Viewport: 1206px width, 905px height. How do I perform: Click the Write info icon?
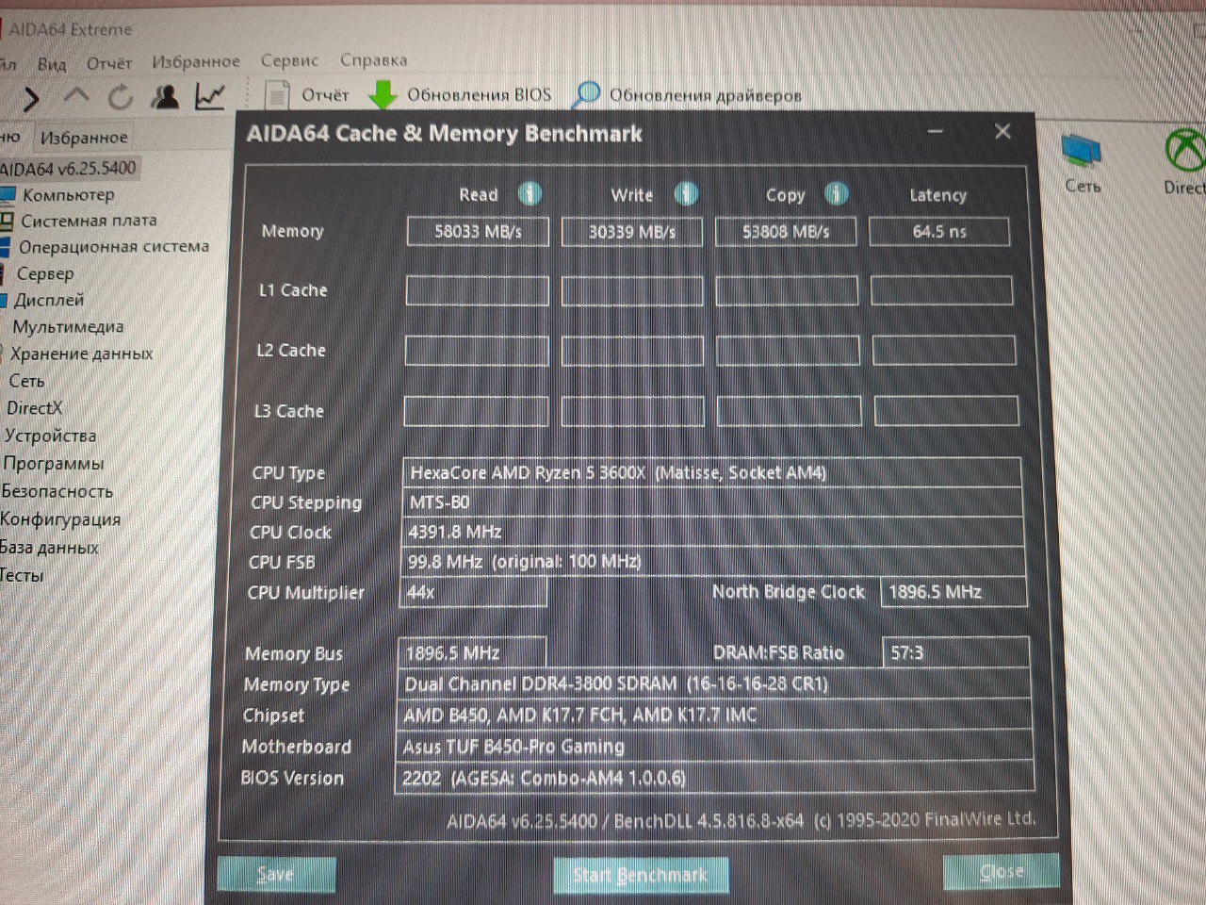(687, 193)
